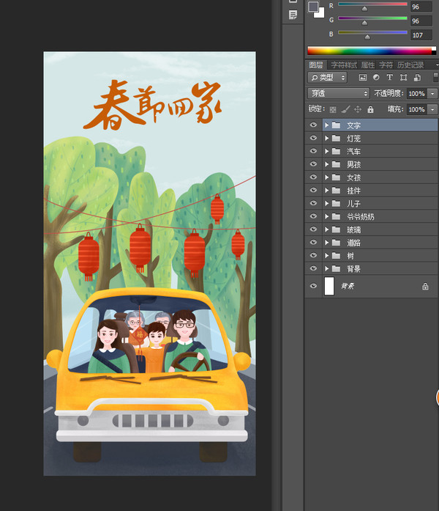Hide the 男孩 layer group

point(313,164)
